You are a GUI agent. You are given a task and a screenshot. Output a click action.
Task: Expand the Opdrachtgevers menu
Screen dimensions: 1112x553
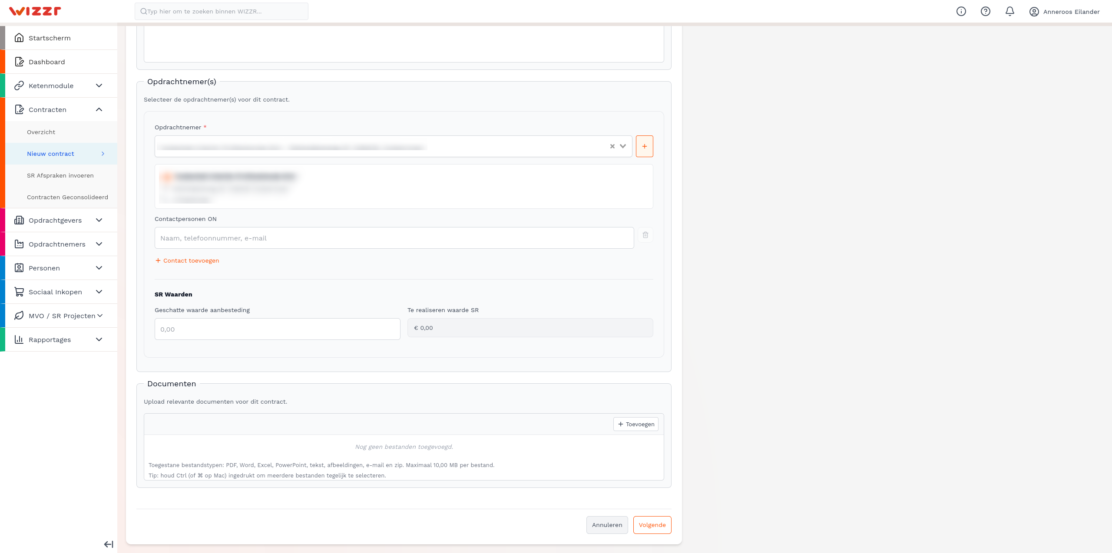coord(99,220)
